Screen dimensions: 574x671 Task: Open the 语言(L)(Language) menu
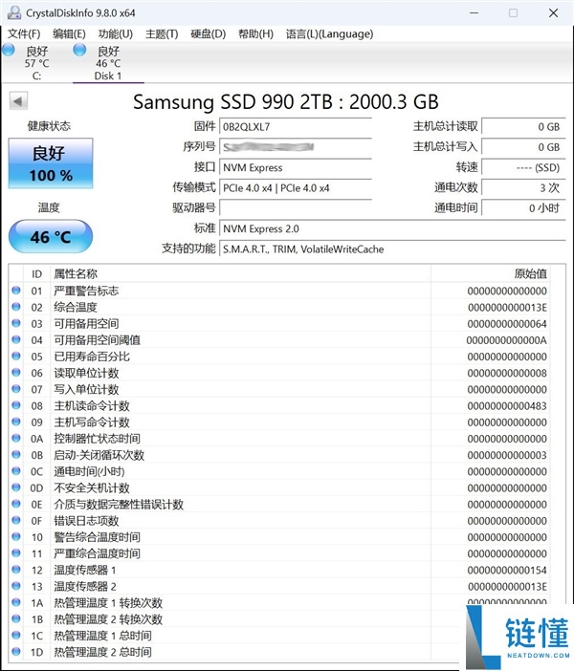click(329, 33)
